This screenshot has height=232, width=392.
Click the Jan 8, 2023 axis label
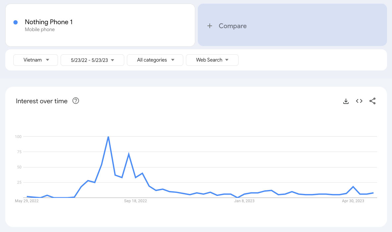click(x=244, y=201)
